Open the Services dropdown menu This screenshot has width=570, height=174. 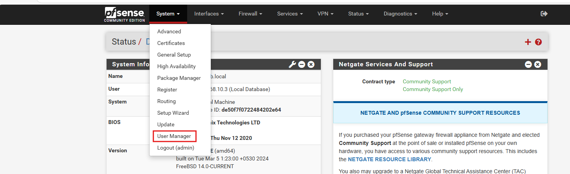290,14
